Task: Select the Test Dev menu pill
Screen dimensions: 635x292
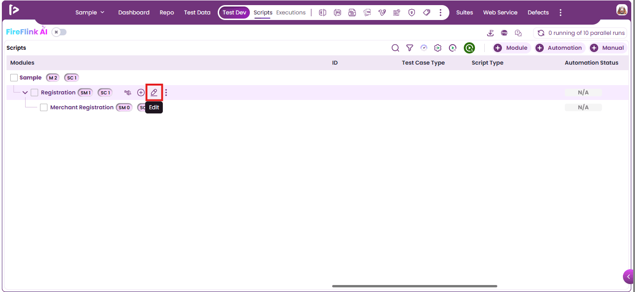Action: pos(234,13)
